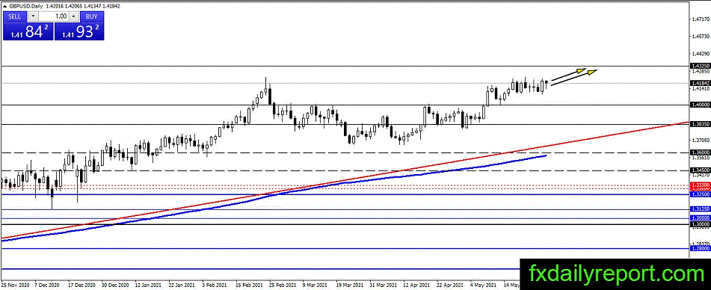Click the 1.41 93 buy price tile

tap(79, 31)
